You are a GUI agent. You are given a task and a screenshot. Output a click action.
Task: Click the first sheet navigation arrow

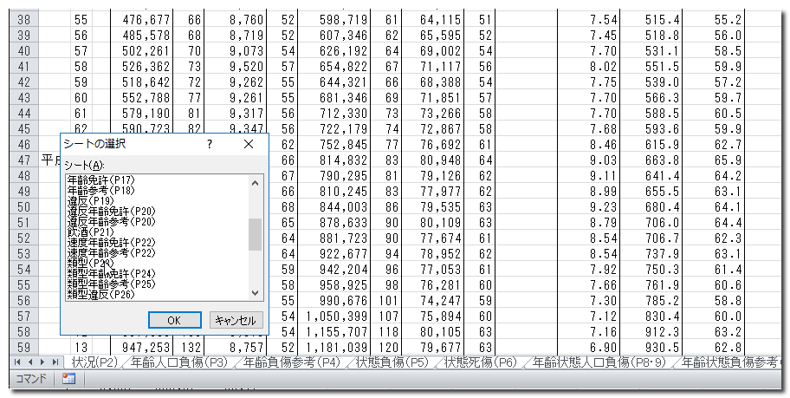(x=17, y=362)
